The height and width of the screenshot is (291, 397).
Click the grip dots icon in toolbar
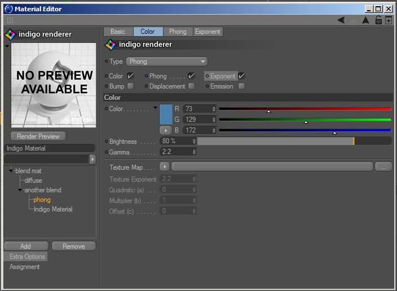(x=10, y=20)
